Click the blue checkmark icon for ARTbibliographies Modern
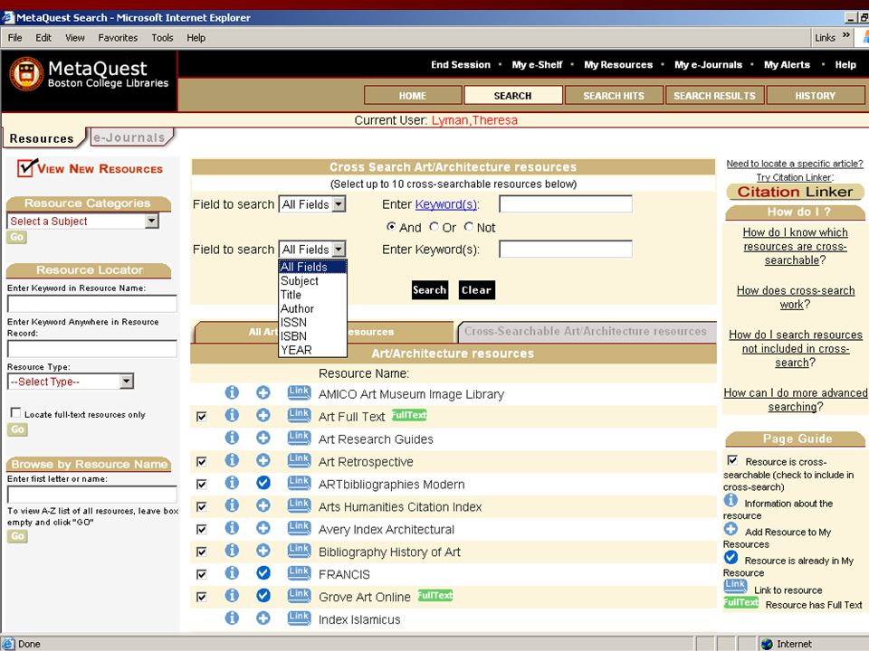The height and width of the screenshot is (651, 869). [263, 483]
